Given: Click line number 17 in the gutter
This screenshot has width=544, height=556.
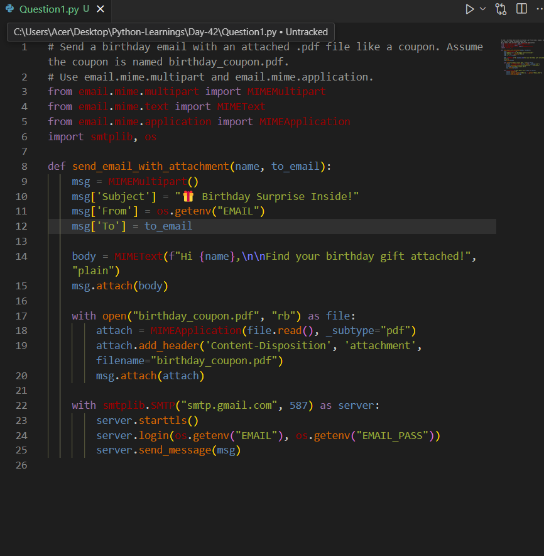Looking at the screenshot, I should (x=21, y=316).
